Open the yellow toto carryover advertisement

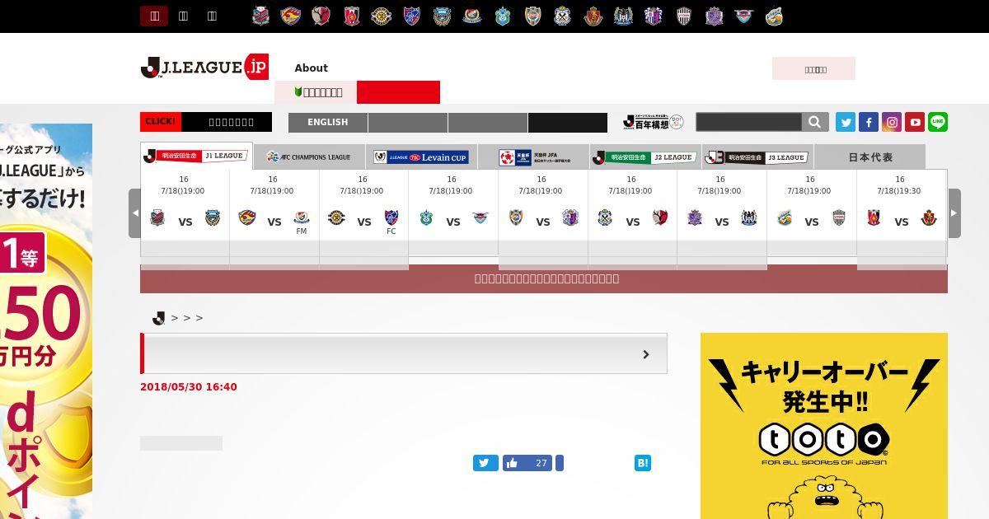click(x=824, y=426)
